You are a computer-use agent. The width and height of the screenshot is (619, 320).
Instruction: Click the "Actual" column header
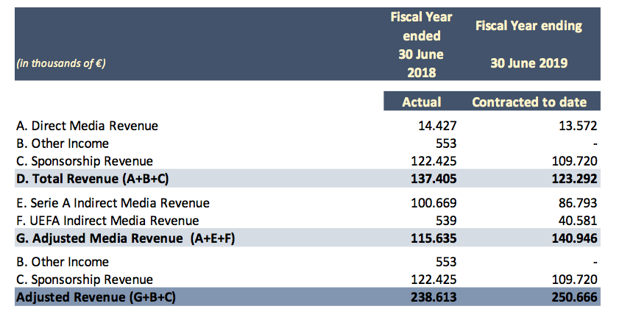421,102
